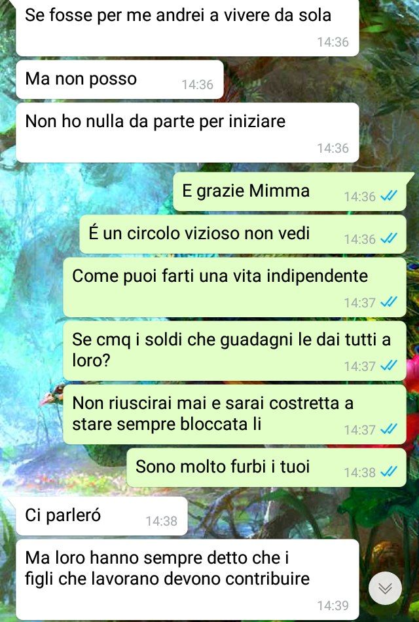Select the 'Ma non posso' message bubble
The image size is (419, 622).
click(120, 80)
